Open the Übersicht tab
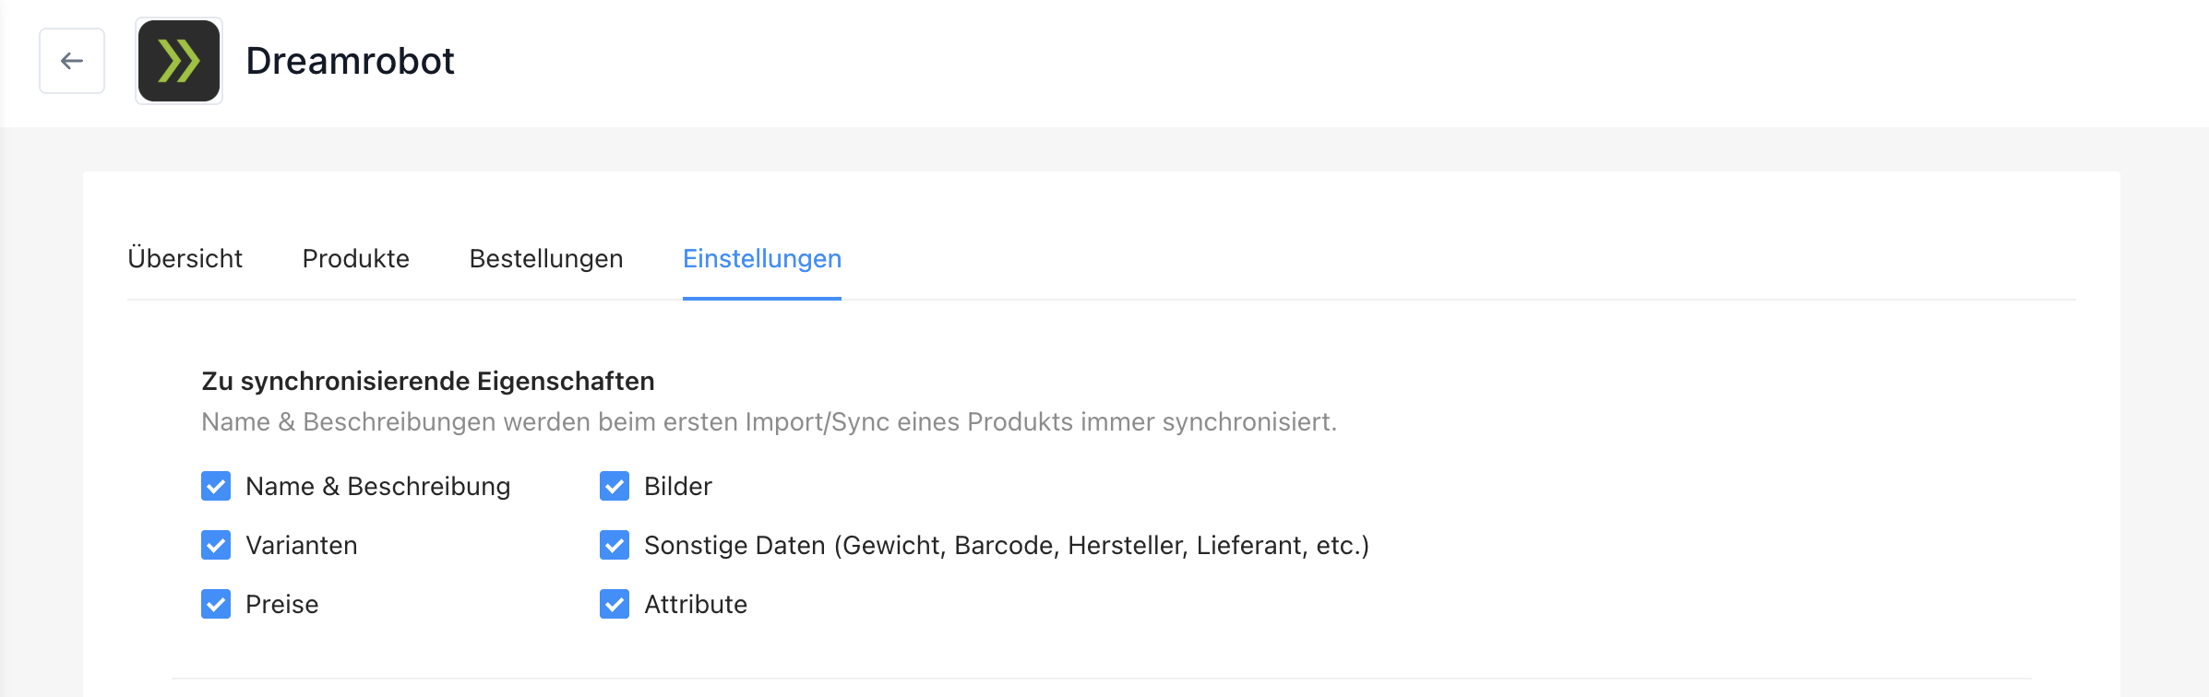This screenshot has height=697, width=2209. click(185, 258)
